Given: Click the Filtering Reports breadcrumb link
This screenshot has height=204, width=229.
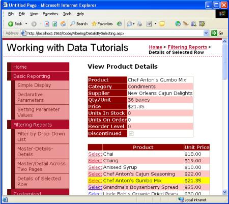Looking at the screenshot, I should click(187, 47).
